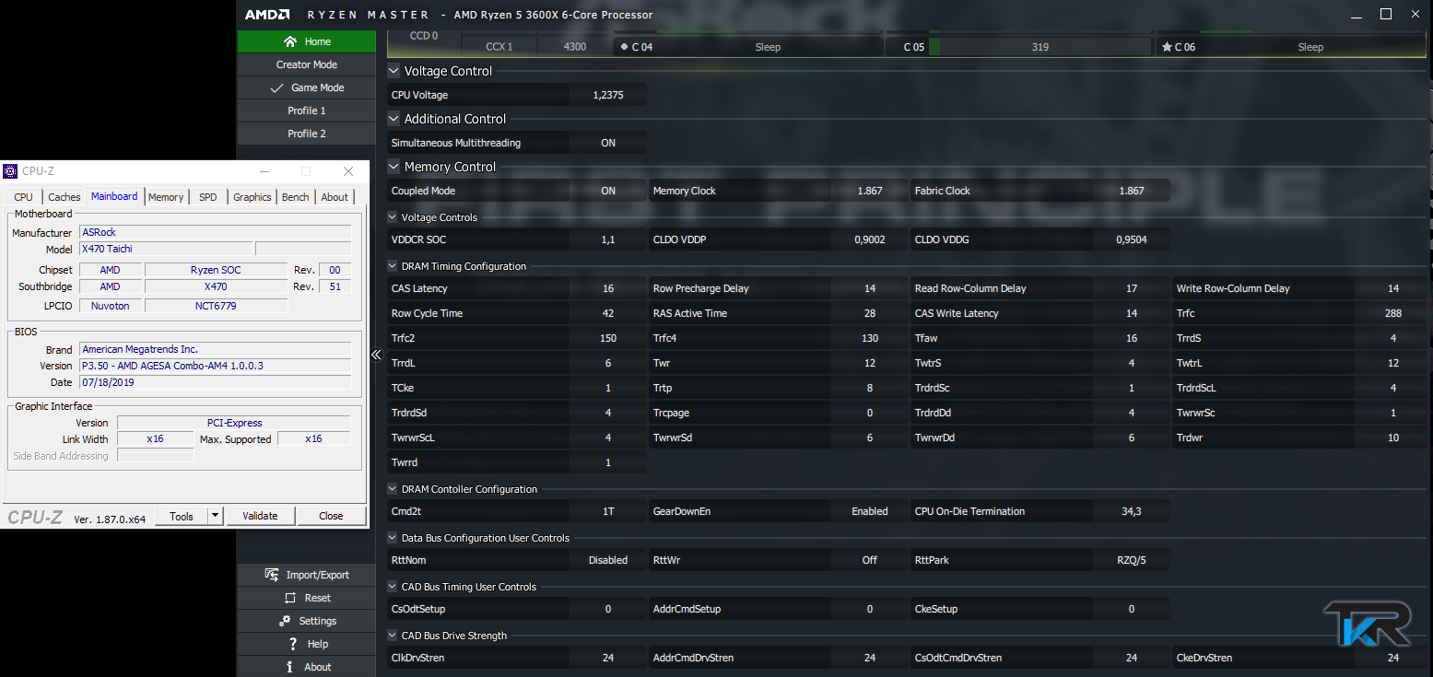Switch to Memory tab in CPU-Z
The image size is (1433, 677).
166,197
